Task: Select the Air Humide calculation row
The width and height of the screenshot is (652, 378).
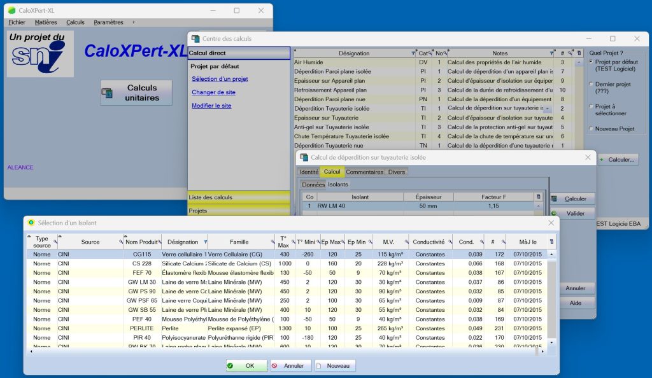Action: [x=434, y=62]
